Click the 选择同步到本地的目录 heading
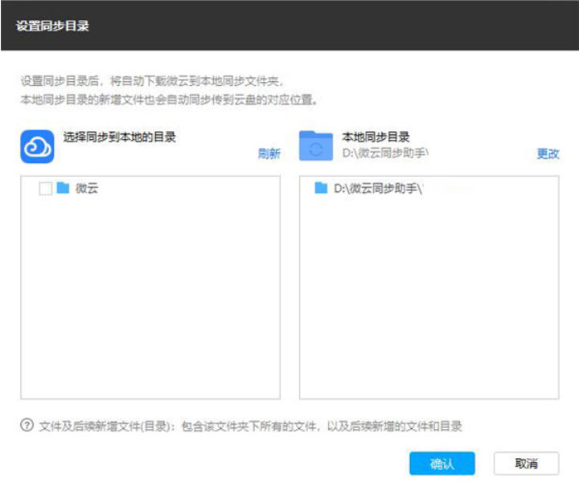This screenshot has height=482, width=579. click(x=120, y=137)
